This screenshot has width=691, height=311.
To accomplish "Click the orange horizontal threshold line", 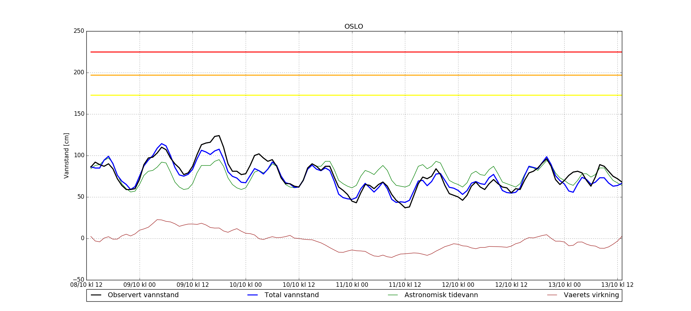I will click(x=356, y=75).
